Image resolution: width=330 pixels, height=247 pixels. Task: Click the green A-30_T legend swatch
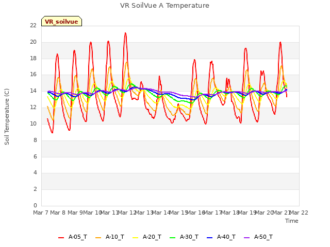172,238
